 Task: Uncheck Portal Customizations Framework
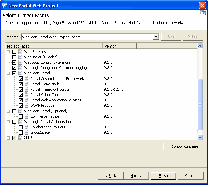click(21, 79)
